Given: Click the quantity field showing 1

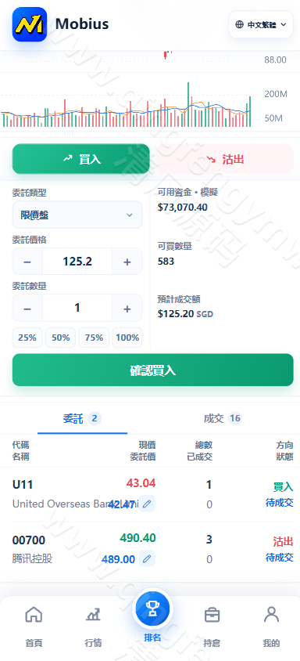Looking at the screenshot, I should pos(77,308).
